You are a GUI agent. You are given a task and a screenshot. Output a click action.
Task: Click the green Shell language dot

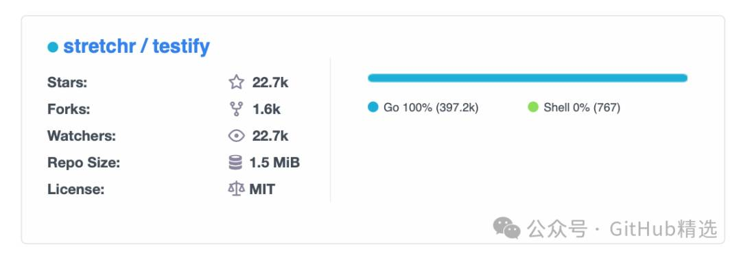(x=533, y=107)
